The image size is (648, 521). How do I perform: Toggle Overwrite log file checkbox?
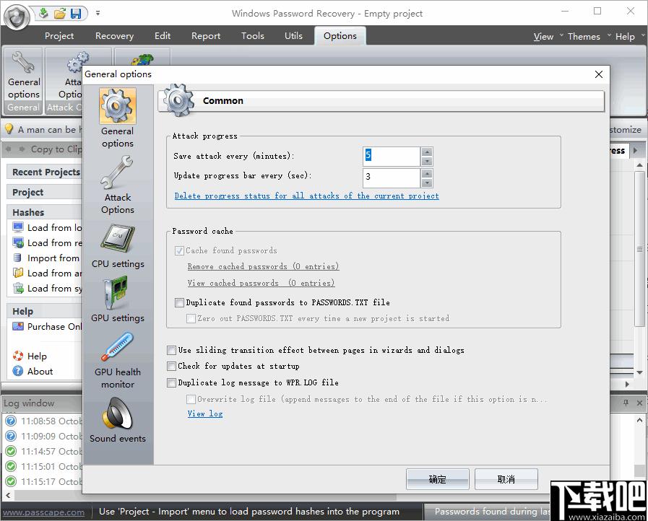[191, 399]
